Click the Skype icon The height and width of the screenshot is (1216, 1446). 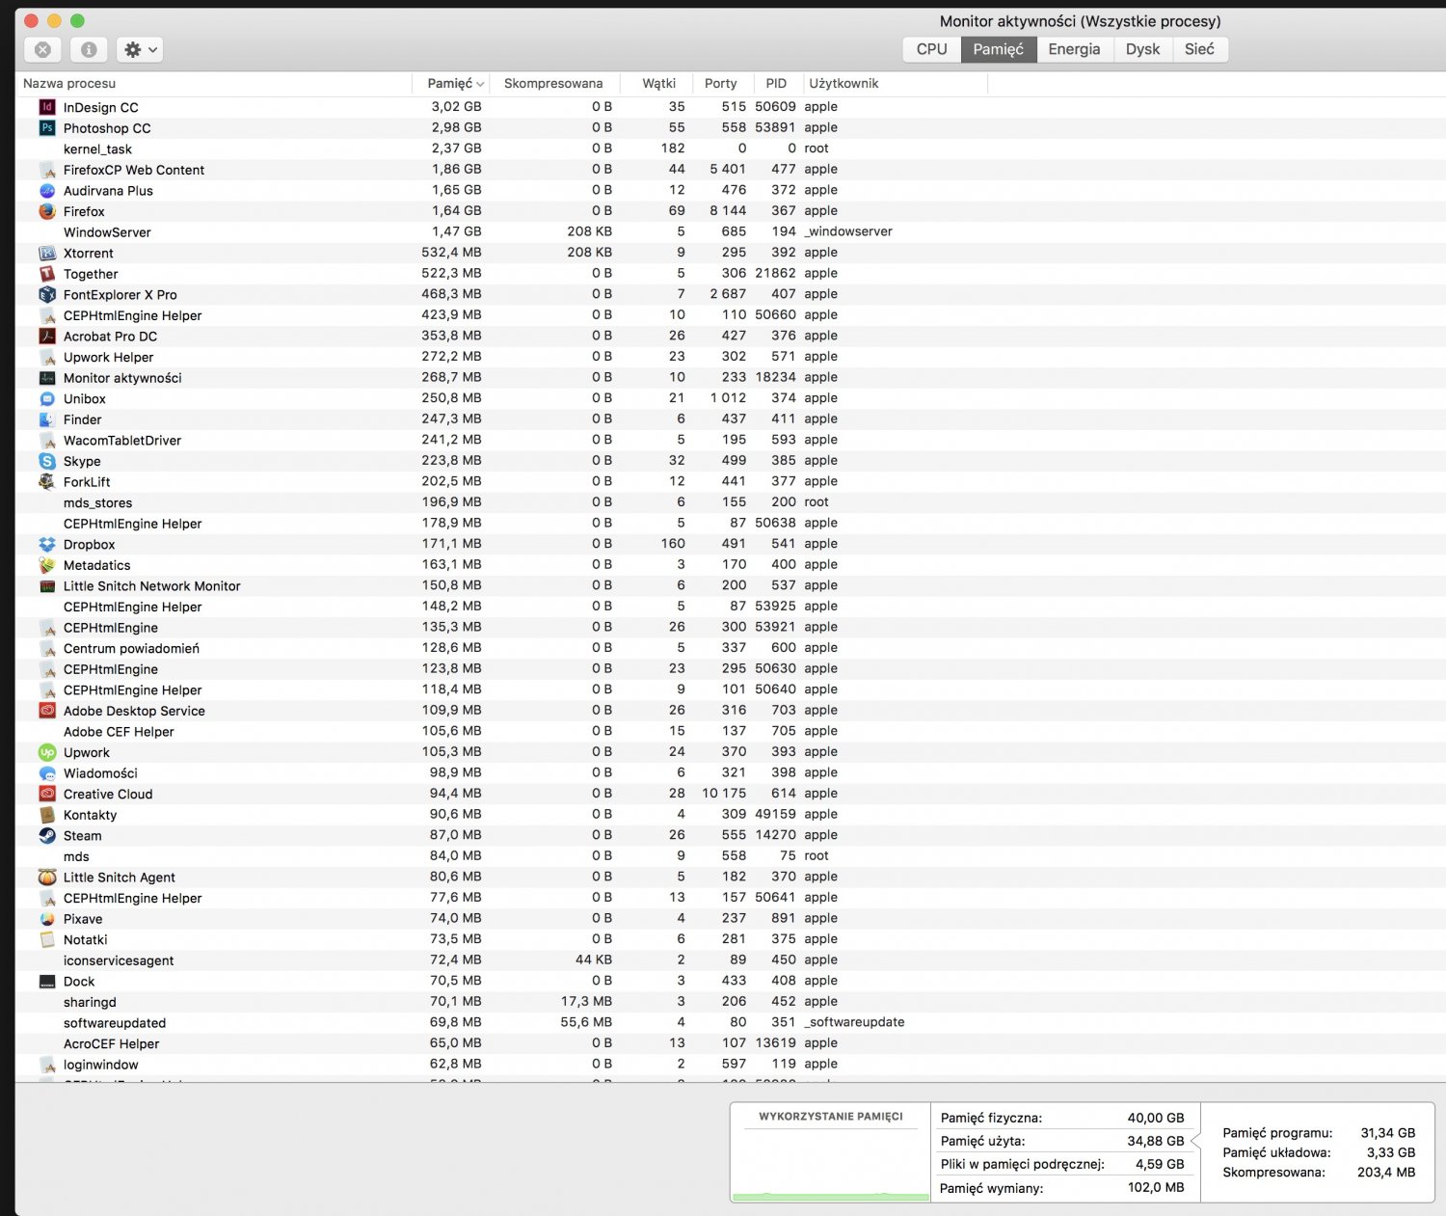coord(47,461)
